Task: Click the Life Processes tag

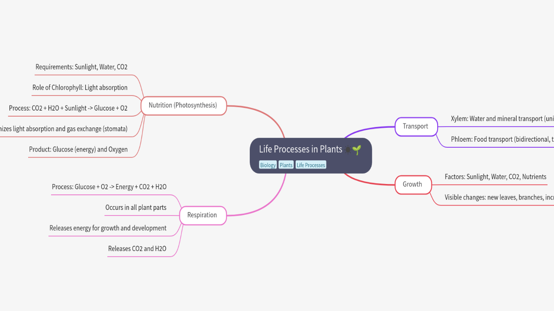Action: [311, 165]
